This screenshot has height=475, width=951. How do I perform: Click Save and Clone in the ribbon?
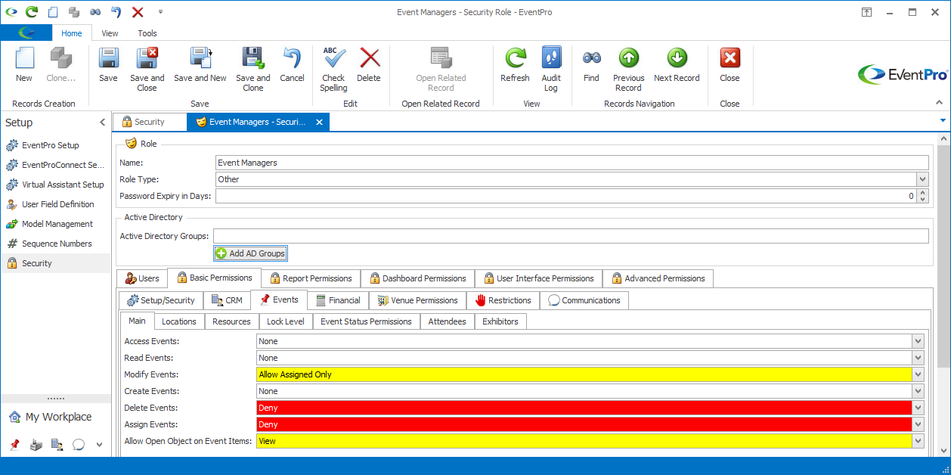[252, 69]
